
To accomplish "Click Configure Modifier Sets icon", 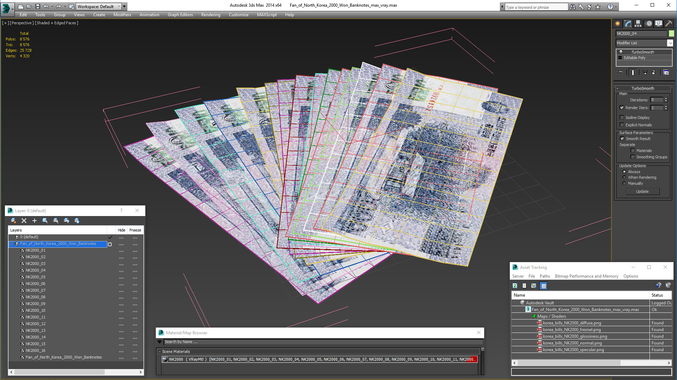I will [x=666, y=72].
